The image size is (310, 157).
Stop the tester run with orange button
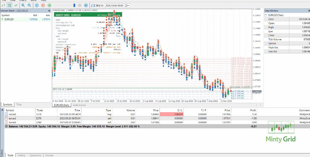tap(43, 5)
